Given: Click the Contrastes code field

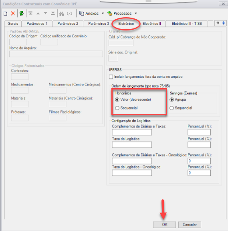Looking at the screenshot, I should tap(20, 77).
